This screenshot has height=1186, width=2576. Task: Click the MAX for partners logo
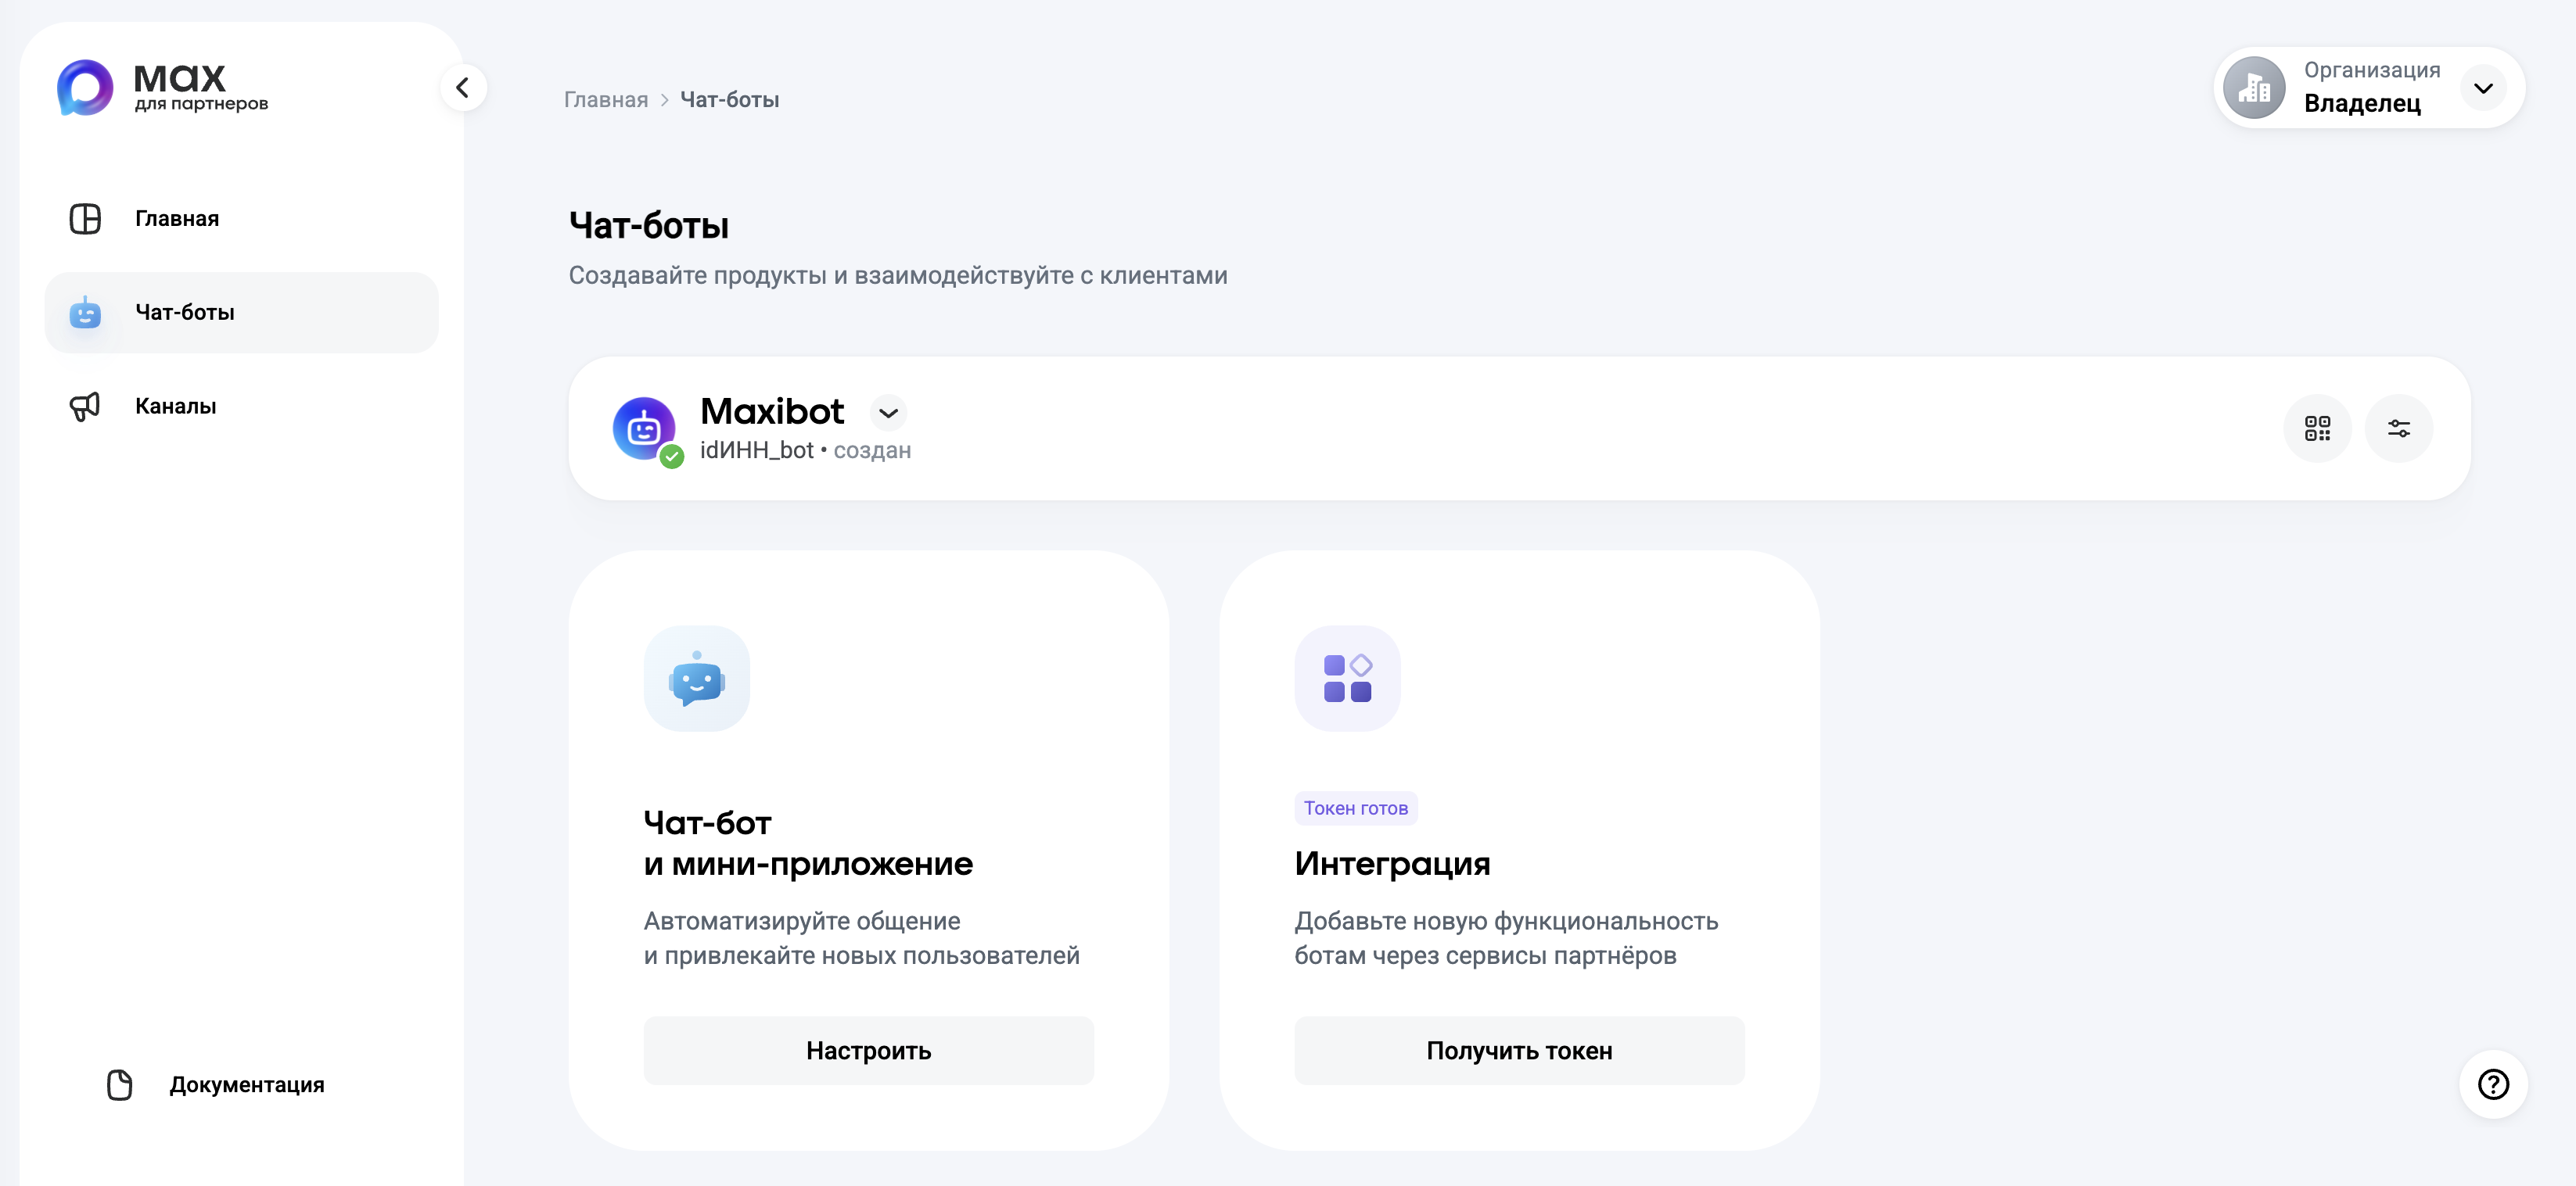[162, 88]
